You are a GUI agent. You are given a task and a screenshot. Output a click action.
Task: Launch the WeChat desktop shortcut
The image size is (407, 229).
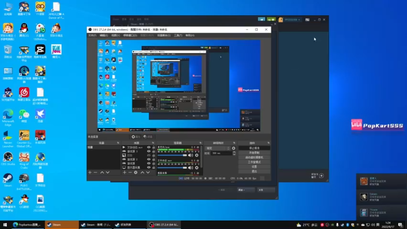24,116
